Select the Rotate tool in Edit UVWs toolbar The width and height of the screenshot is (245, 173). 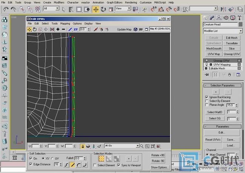coord(35,29)
